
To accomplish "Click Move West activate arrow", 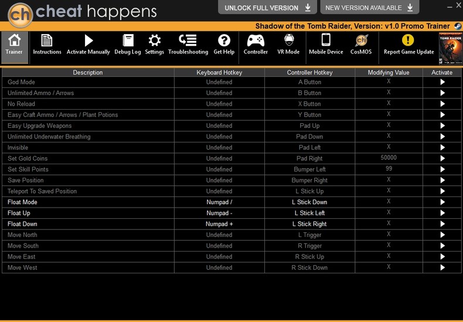I will pos(442,268).
